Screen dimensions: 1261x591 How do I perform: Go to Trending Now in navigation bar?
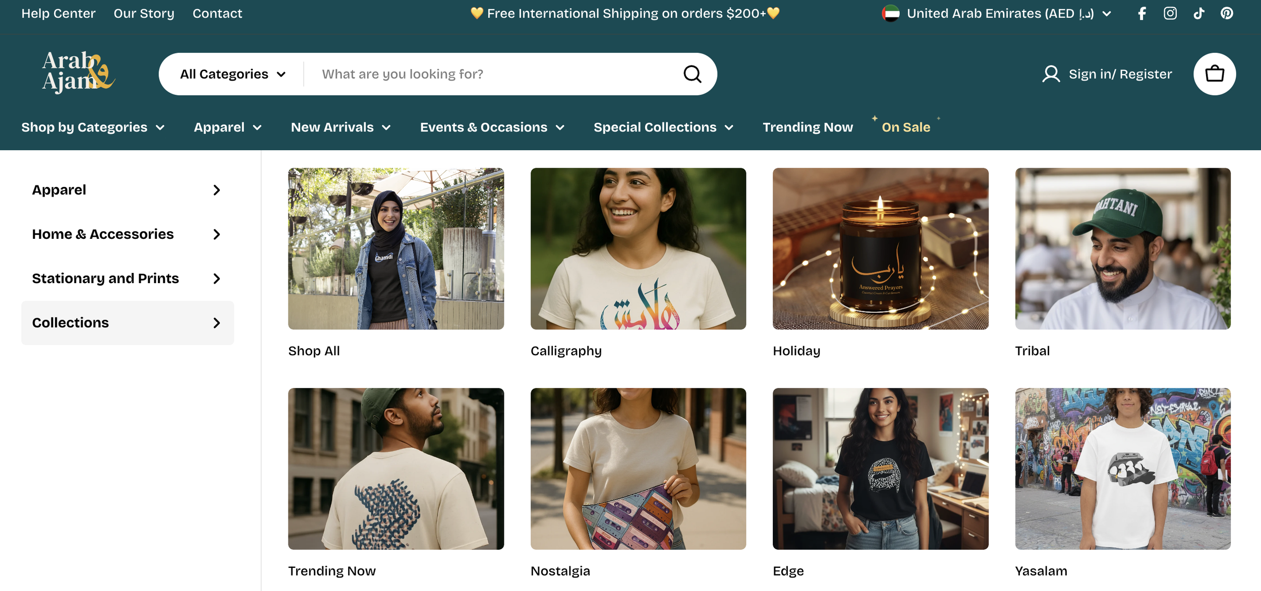808,127
